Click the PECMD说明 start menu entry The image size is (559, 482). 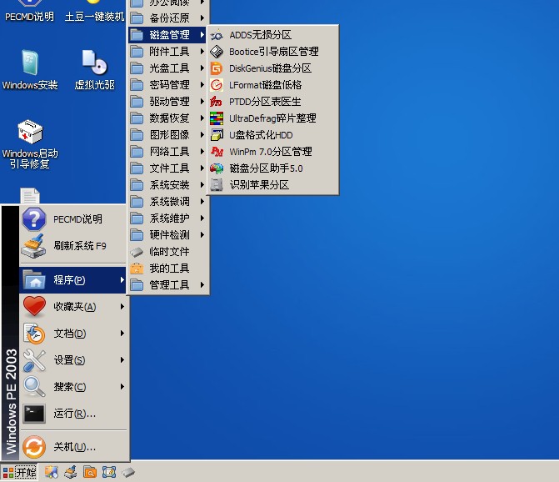click(x=73, y=219)
